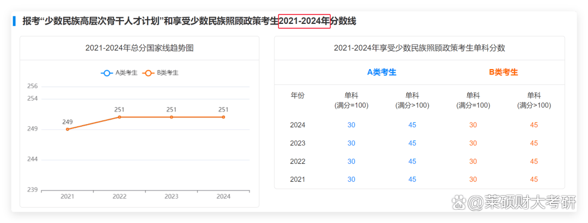Select the 251 value label above 2024
Screen dimensions: 588x223
coord(224,109)
